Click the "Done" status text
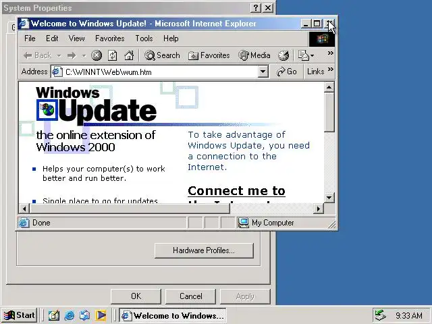Screen dimensions: 432x324 click(41, 223)
